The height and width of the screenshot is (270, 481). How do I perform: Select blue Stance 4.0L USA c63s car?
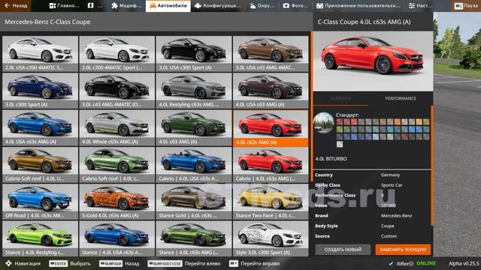click(x=117, y=238)
